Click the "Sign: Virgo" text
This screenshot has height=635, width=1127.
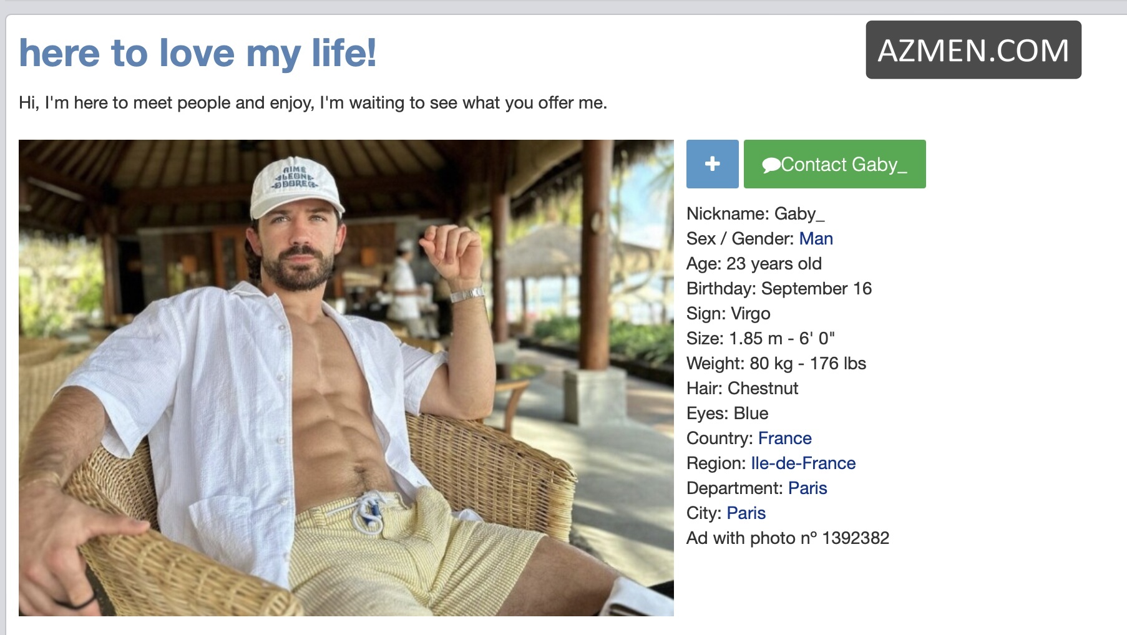(728, 314)
